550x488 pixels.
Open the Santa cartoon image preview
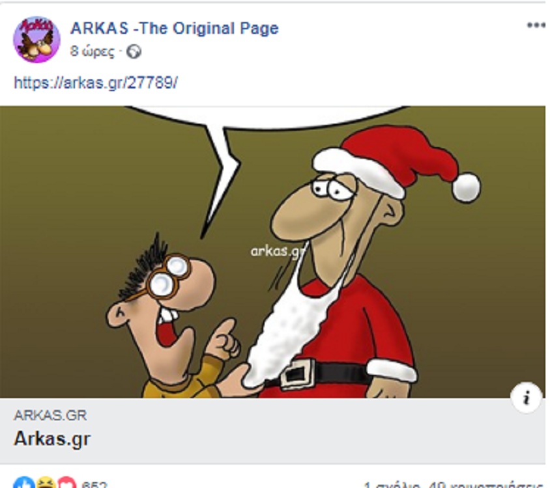point(272,252)
